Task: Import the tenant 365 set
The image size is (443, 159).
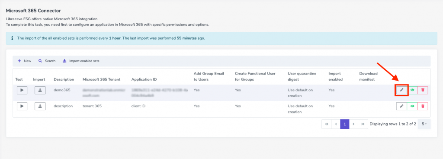Action: pos(40,106)
